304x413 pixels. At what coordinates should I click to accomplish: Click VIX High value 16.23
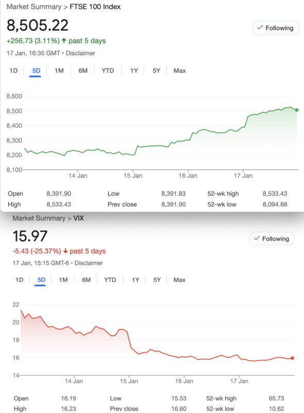coord(69,409)
